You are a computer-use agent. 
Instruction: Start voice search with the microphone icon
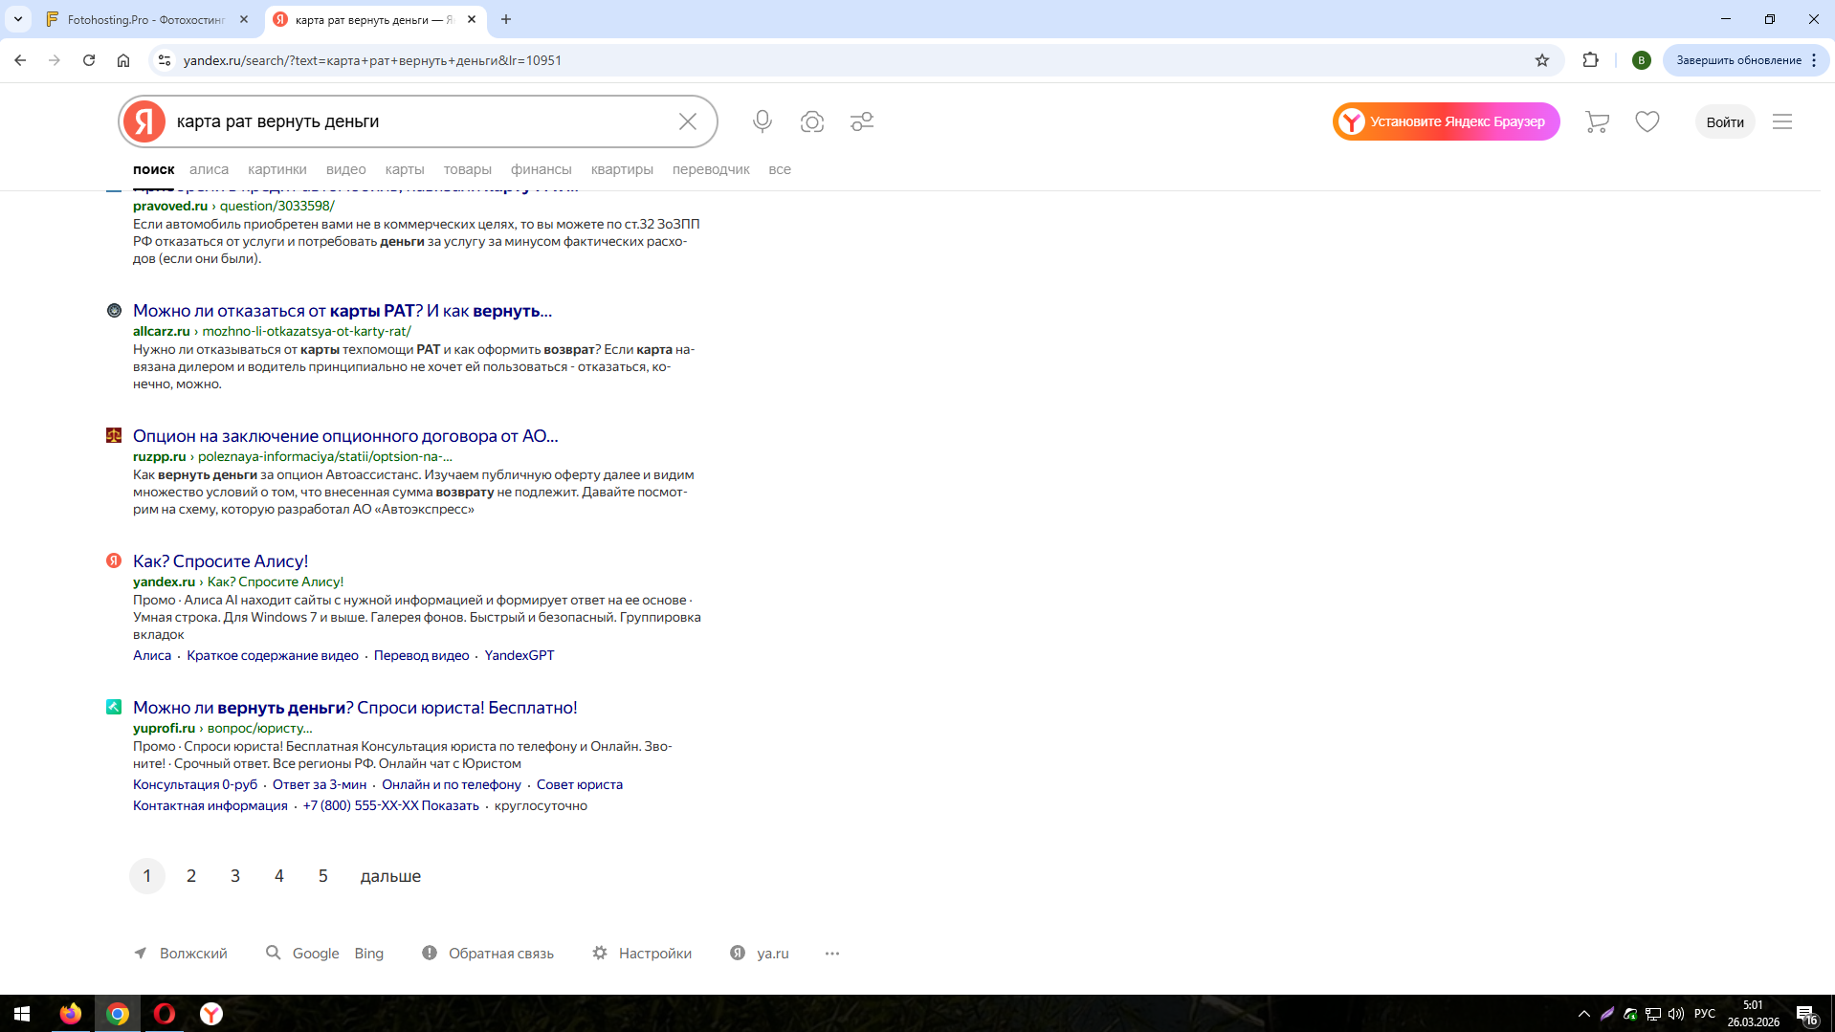point(763,121)
